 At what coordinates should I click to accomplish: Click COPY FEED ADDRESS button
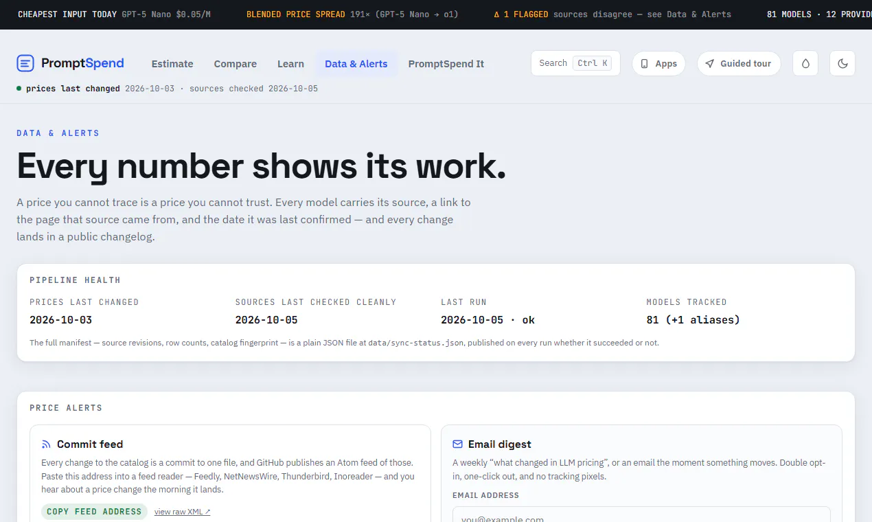94,512
